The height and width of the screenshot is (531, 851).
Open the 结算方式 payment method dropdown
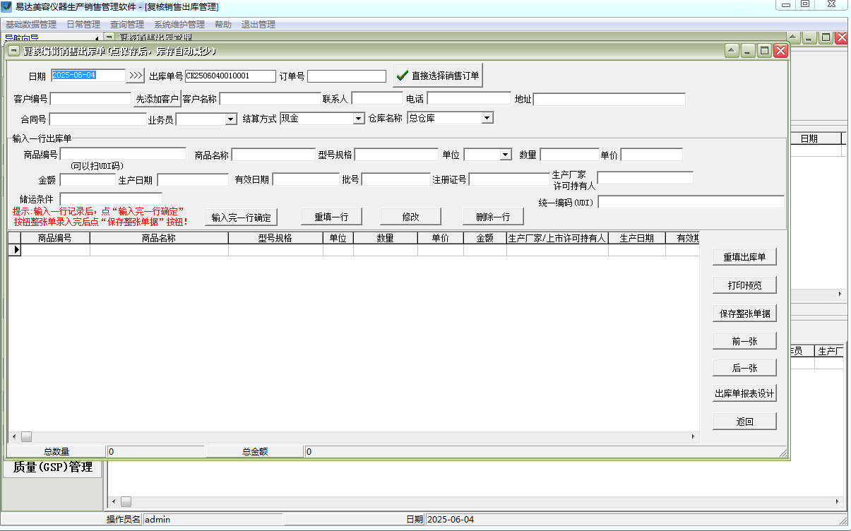[x=359, y=118]
